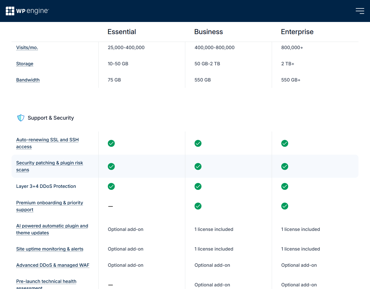Click Enterprise checkmark for Auto-renewing SSL row
The image size is (370, 289).
coord(285,143)
